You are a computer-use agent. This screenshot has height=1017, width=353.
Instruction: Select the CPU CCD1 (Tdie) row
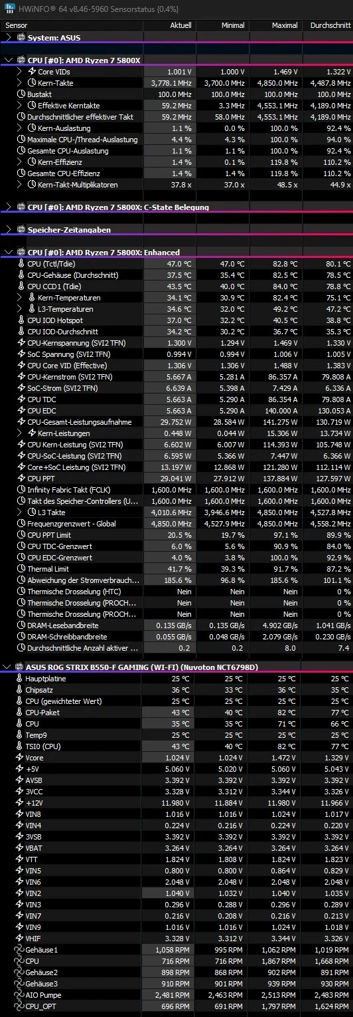click(176, 286)
